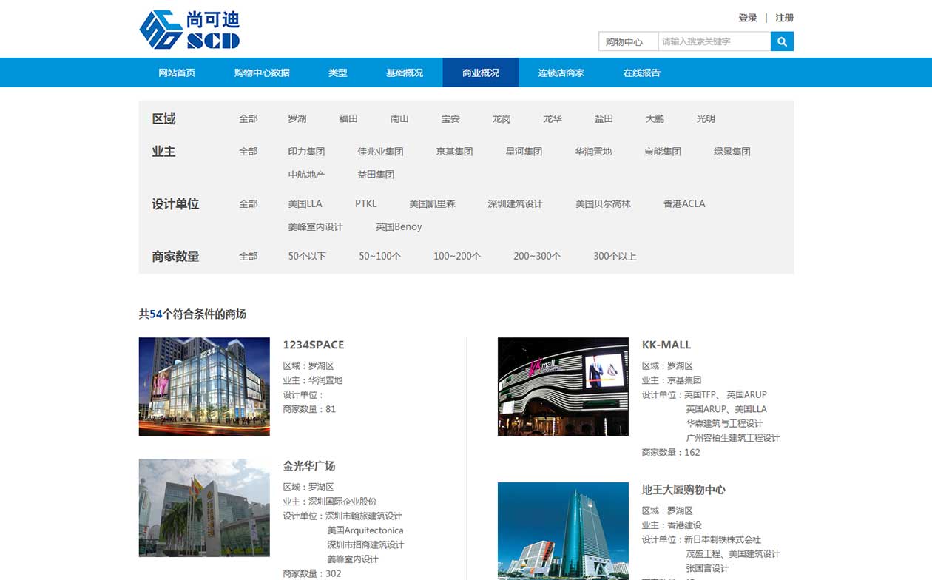
Task: Filter merchant count 300个以上
Action: click(615, 256)
